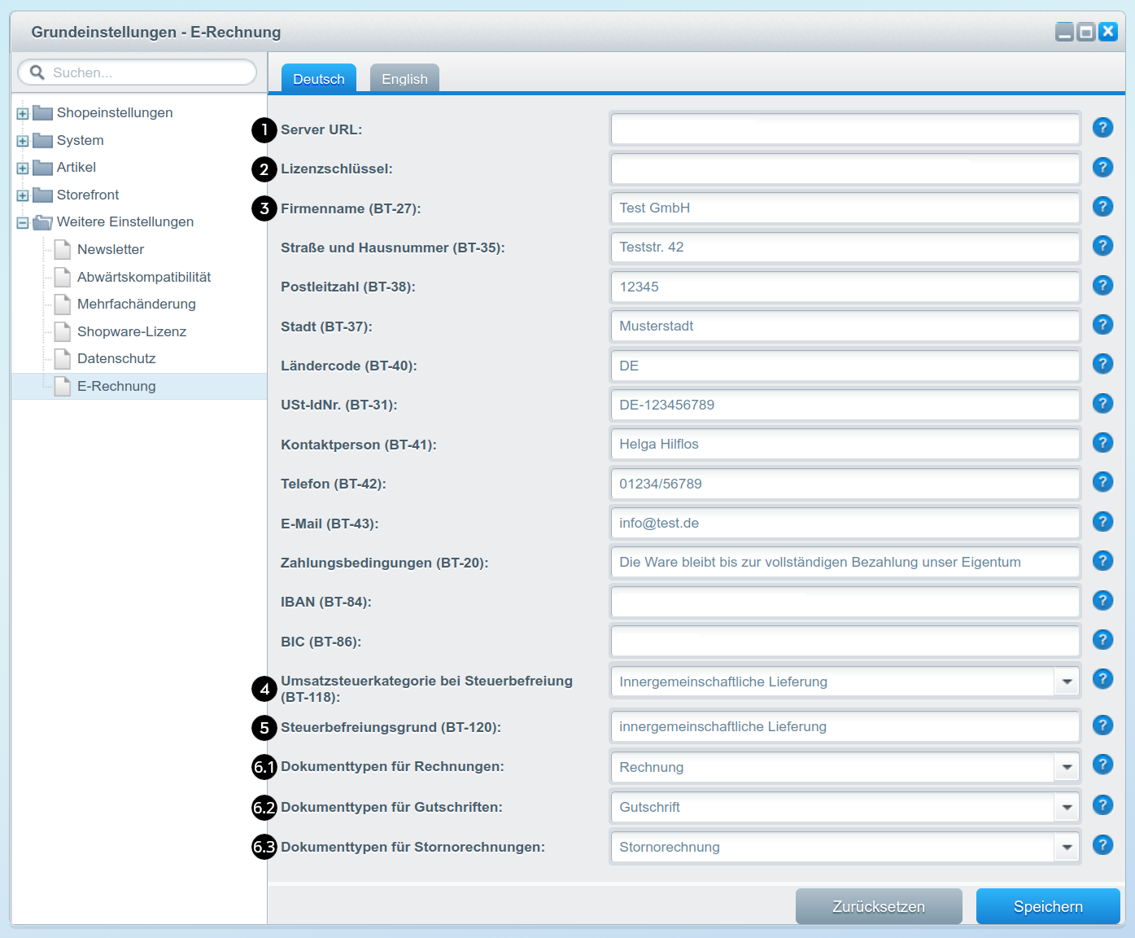Click the Lizenzschlüssel input field
The height and width of the screenshot is (938, 1135).
pos(845,169)
